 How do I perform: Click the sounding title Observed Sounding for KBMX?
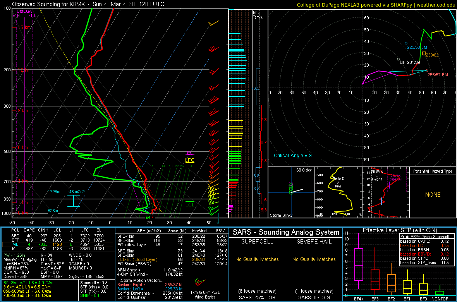click(x=88, y=4)
